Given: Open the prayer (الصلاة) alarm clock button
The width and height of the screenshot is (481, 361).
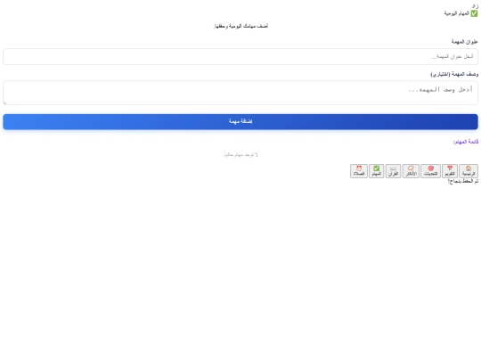Looking at the screenshot, I should tap(359, 171).
